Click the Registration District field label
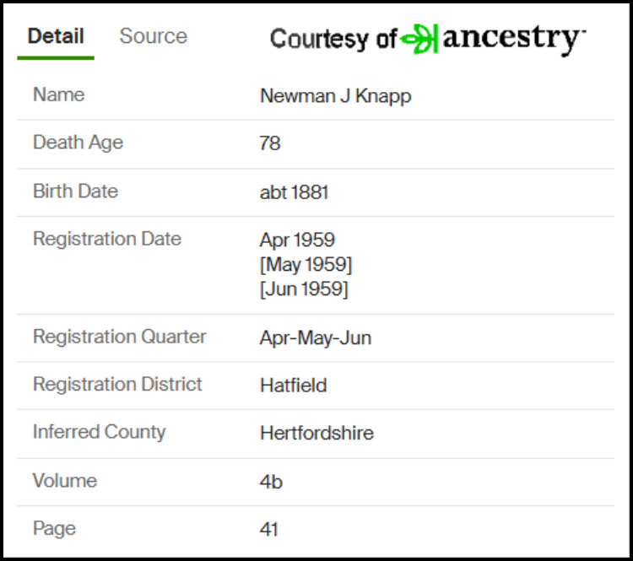 [117, 384]
